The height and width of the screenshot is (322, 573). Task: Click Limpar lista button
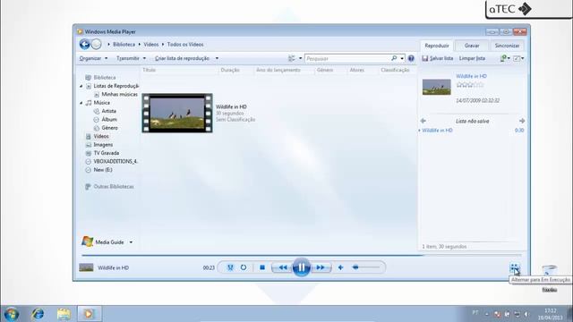coord(472,58)
